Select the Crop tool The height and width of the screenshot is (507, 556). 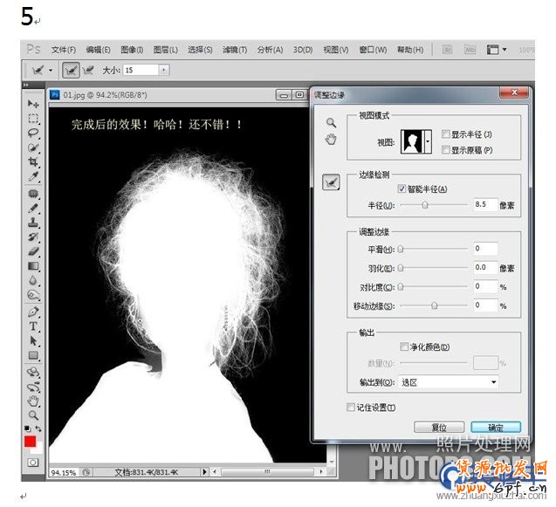pyautogui.click(x=34, y=163)
